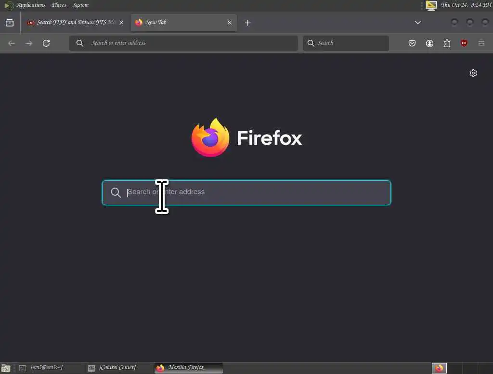The image size is (493, 374).
Task: Open the Firefox View icon
Action: pyautogui.click(x=10, y=23)
